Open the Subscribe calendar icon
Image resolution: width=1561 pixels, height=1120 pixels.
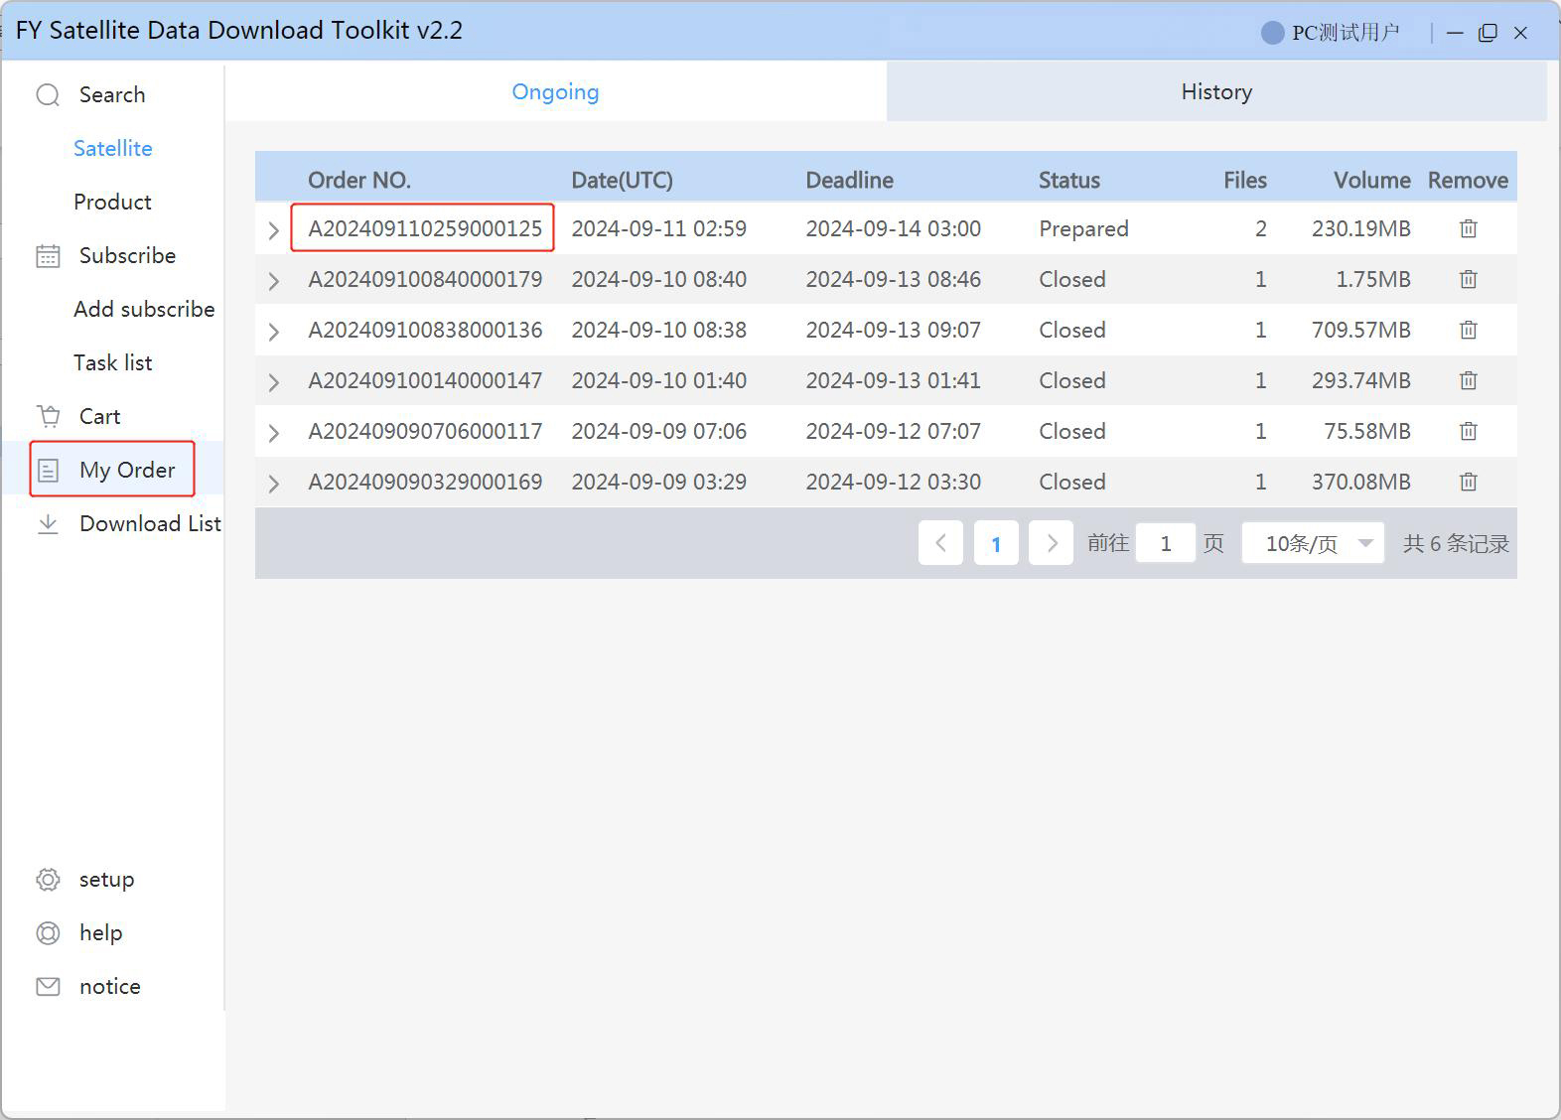tap(48, 256)
